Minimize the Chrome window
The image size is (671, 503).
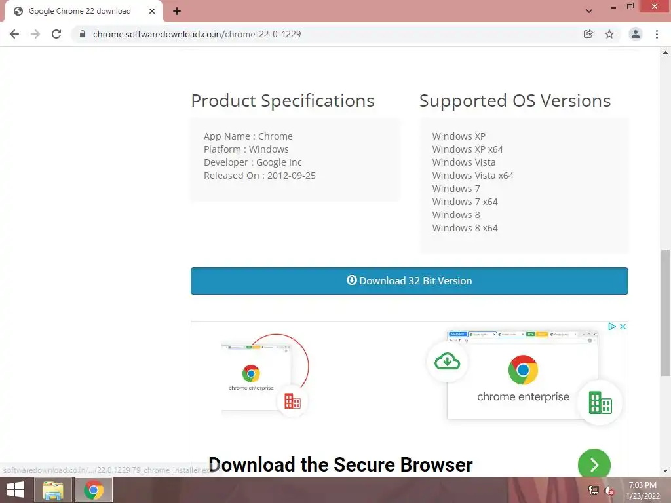point(613,7)
